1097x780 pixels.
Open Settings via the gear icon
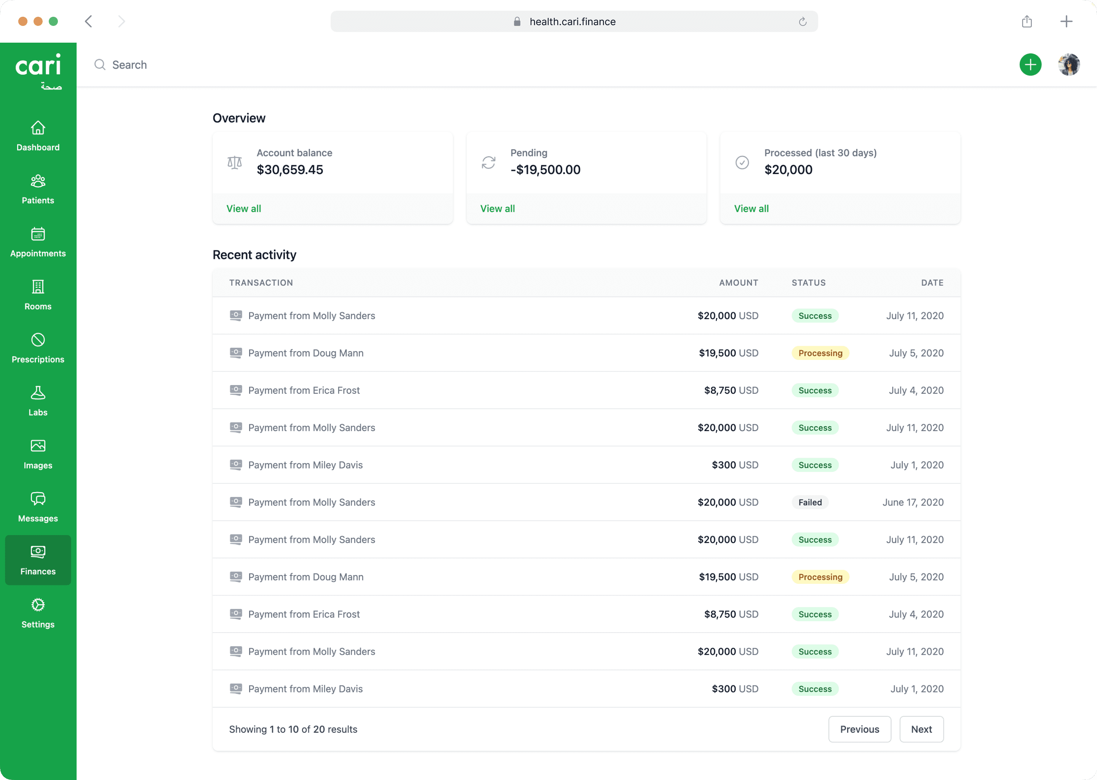[x=38, y=606]
